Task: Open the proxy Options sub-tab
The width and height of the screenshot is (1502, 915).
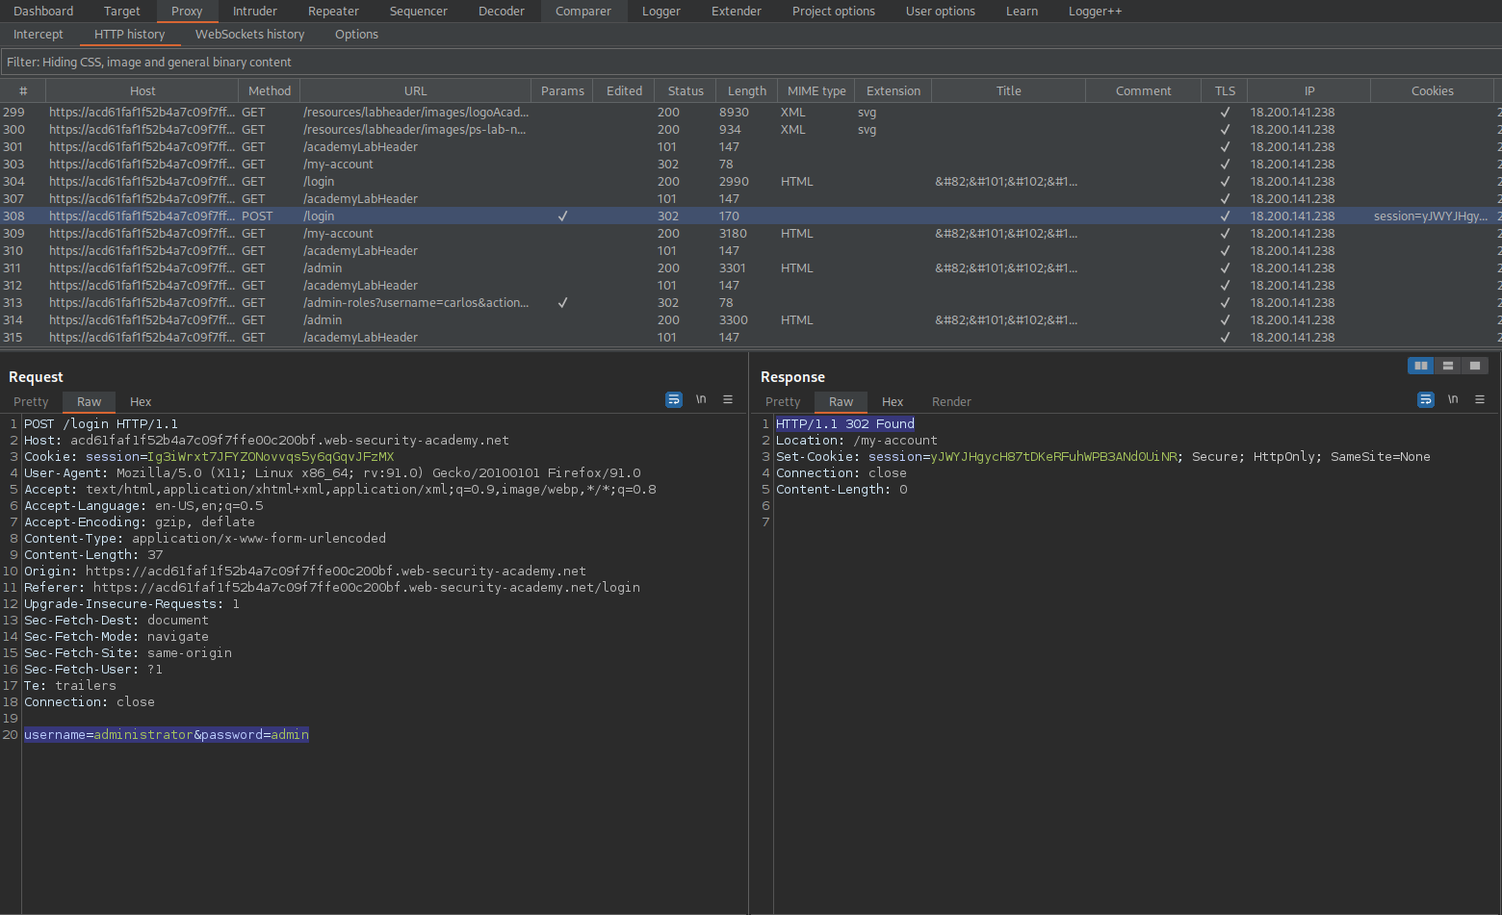Action: click(x=356, y=35)
